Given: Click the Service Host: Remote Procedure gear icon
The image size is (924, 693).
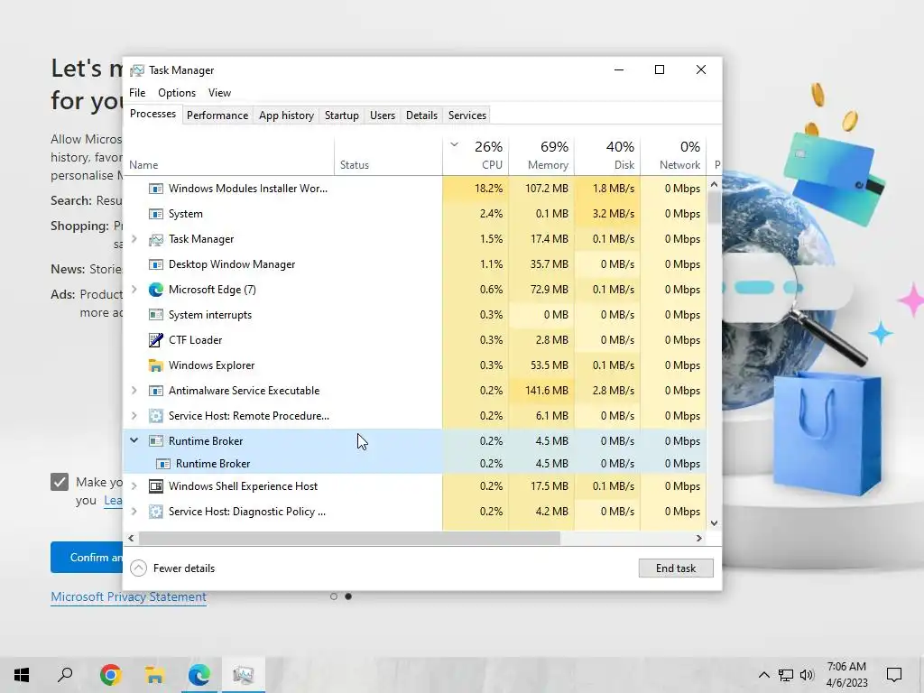Looking at the screenshot, I should pyautogui.click(x=155, y=416).
